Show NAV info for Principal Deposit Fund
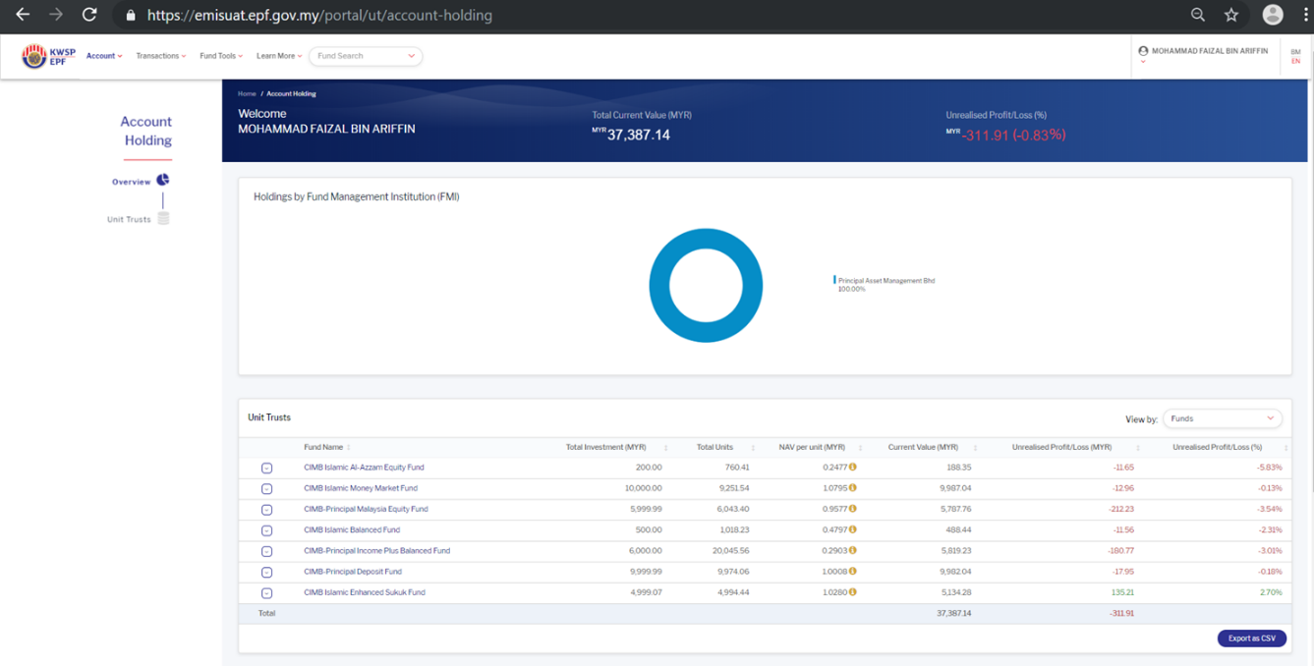This screenshot has height=666, width=1314. click(x=853, y=571)
